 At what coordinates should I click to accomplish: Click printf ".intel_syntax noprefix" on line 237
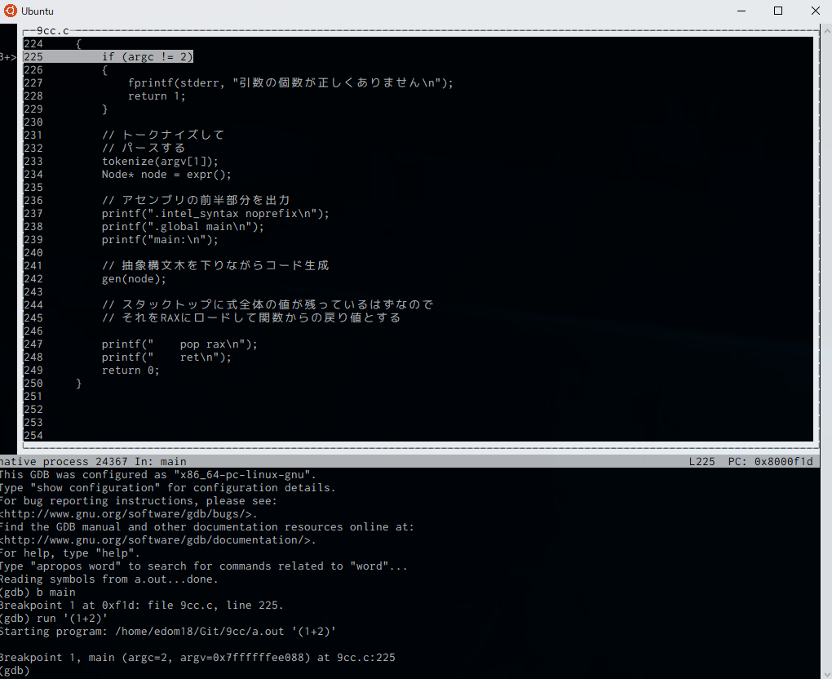coord(215,214)
